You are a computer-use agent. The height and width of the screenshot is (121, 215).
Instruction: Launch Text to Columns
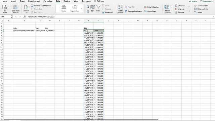[120, 9]
